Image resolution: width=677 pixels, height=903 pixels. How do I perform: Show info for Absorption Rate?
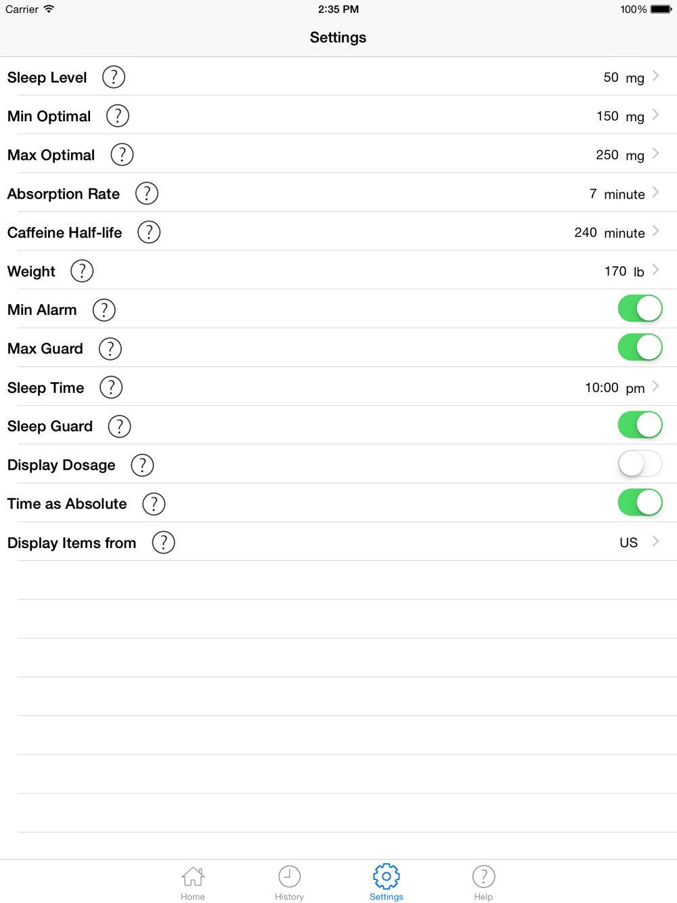tap(147, 194)
